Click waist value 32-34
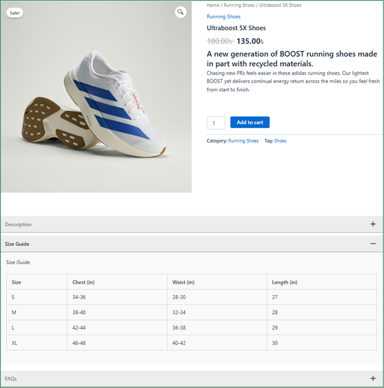Viewport: 384px width, 388px height. 179,312
